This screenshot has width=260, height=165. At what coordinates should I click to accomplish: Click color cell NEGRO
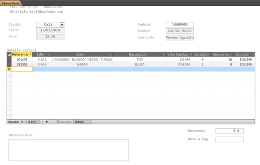point(82,65)
